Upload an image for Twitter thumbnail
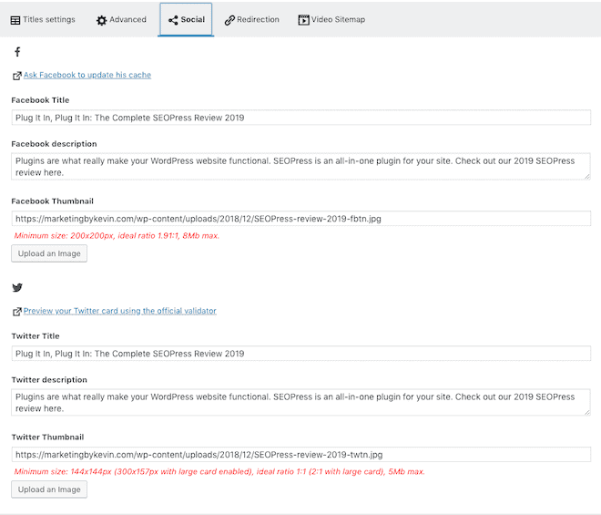The image size is (601, 515). pyautogui.click(x=49, y=489)
